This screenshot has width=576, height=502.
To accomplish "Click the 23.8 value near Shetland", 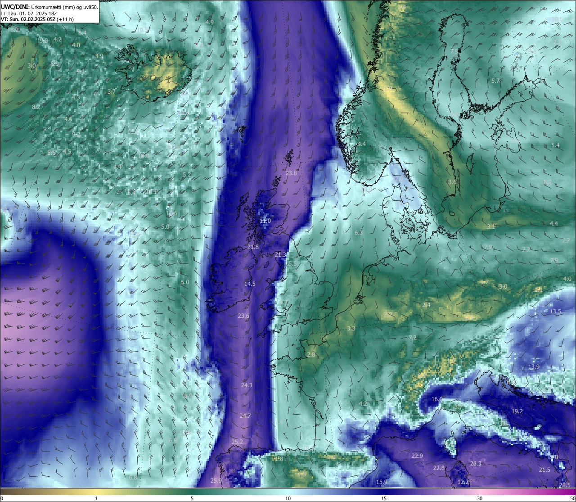I will 291,173.
